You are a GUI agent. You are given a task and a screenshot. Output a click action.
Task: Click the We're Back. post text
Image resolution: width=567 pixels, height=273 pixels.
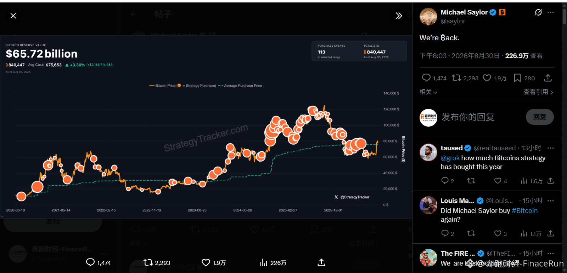point(439,38)
